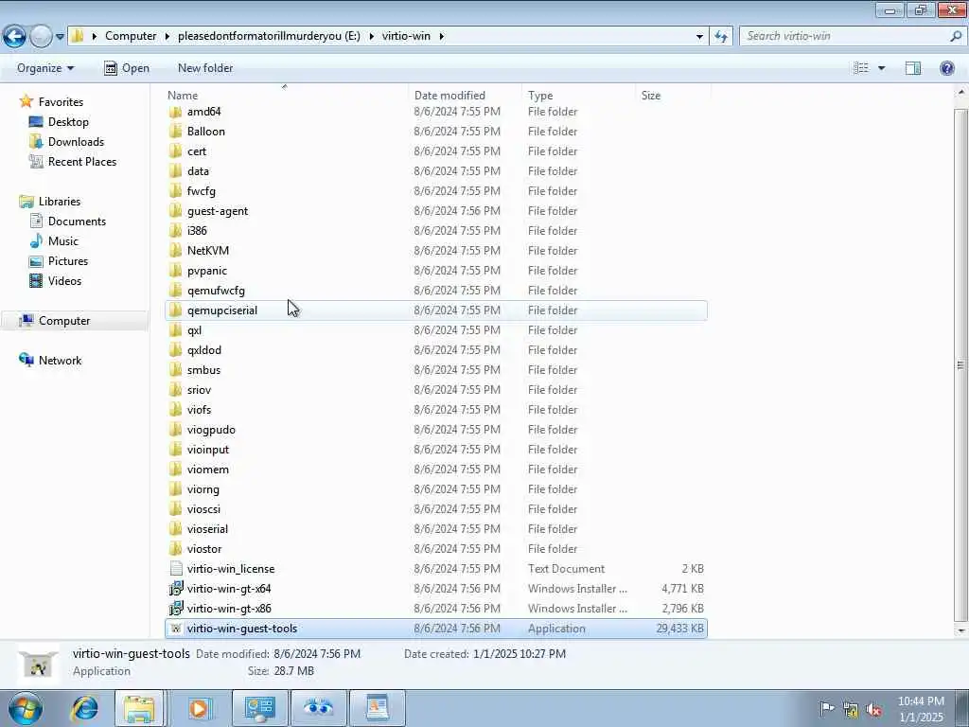Select the vioinput folder icon
This screenshot has width=969, height=727.
tap(175, 450)
